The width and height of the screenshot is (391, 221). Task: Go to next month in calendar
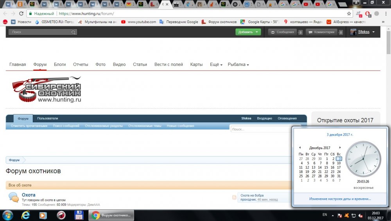tap(340, 148)
